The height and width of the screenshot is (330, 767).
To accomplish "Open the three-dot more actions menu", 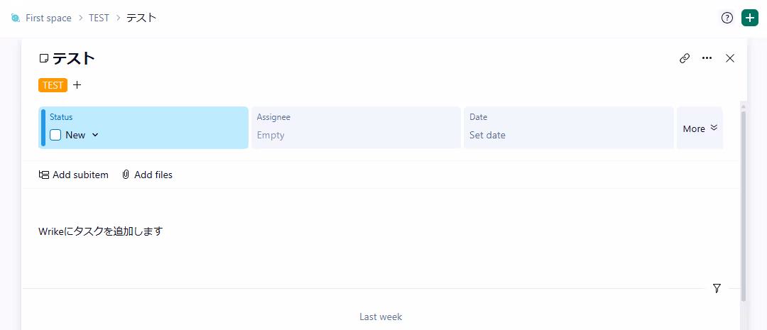I will (x=707, y=58).
